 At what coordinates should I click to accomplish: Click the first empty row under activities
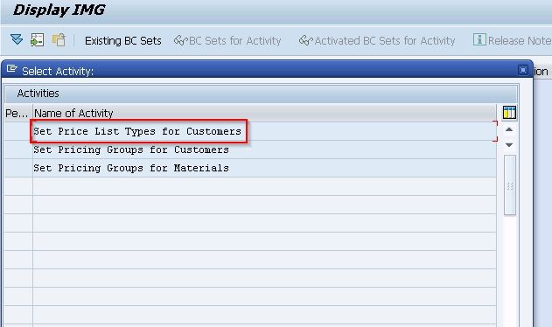250,186
